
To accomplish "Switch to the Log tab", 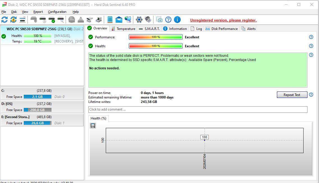I will pos(196,29).
